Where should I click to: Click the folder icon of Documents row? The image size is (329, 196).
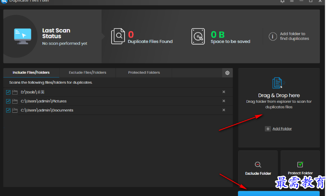15,110
